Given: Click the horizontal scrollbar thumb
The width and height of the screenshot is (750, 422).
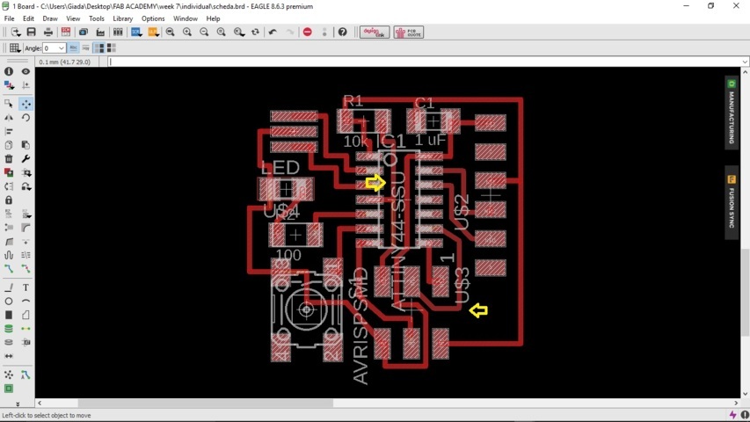Looking at the screenshot, I should (x=206, y=404).
